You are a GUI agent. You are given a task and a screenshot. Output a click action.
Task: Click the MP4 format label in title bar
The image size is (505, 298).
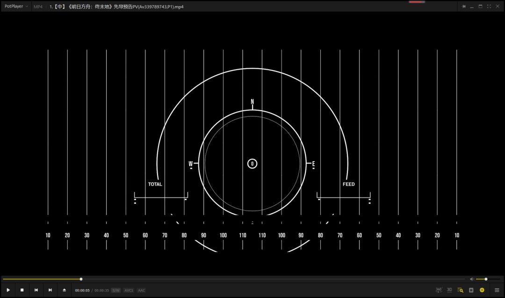click(x=38, y=7)
